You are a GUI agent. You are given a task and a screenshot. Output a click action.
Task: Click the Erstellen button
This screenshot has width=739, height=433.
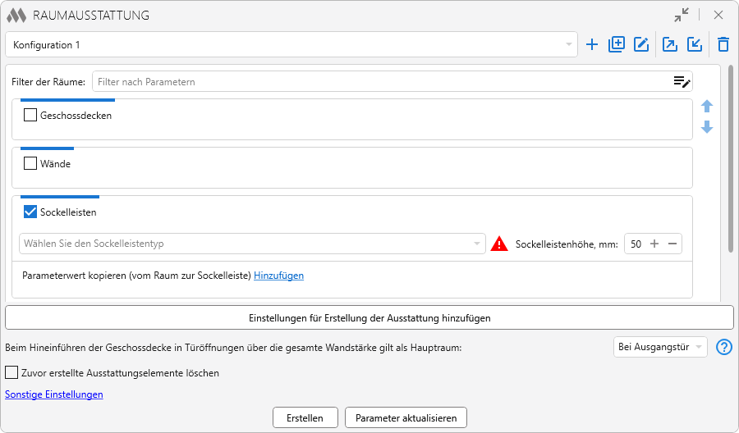tap(305, 418)
